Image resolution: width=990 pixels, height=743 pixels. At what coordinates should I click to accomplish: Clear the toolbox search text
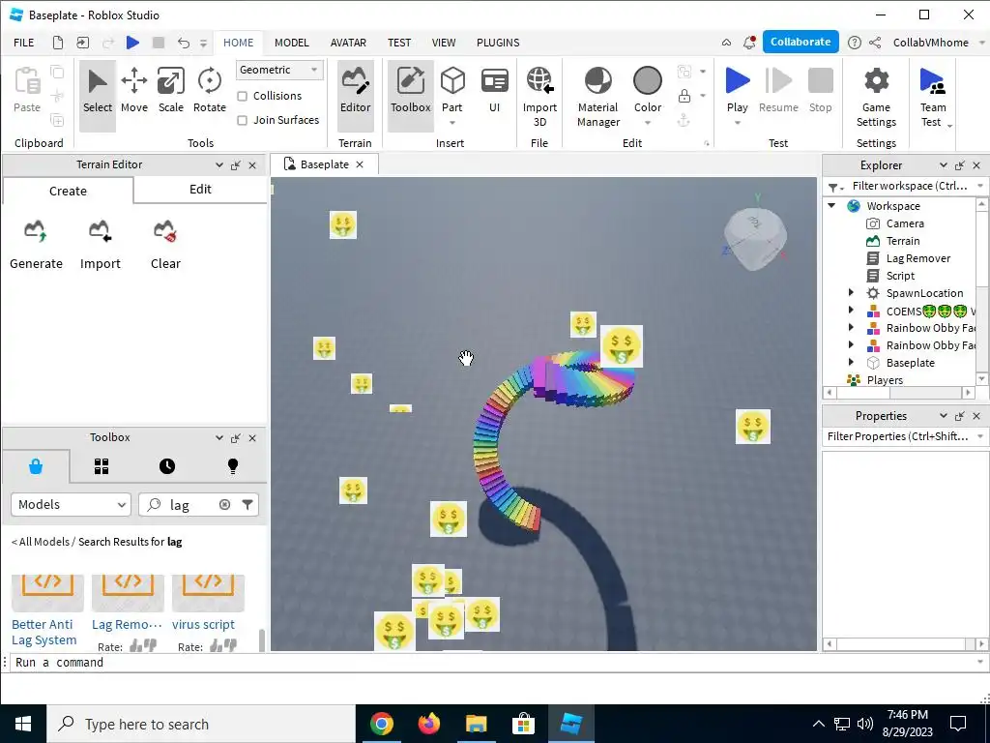pos(224,504)
